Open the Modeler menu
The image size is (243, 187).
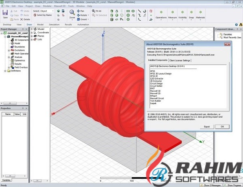pos(47,6)
